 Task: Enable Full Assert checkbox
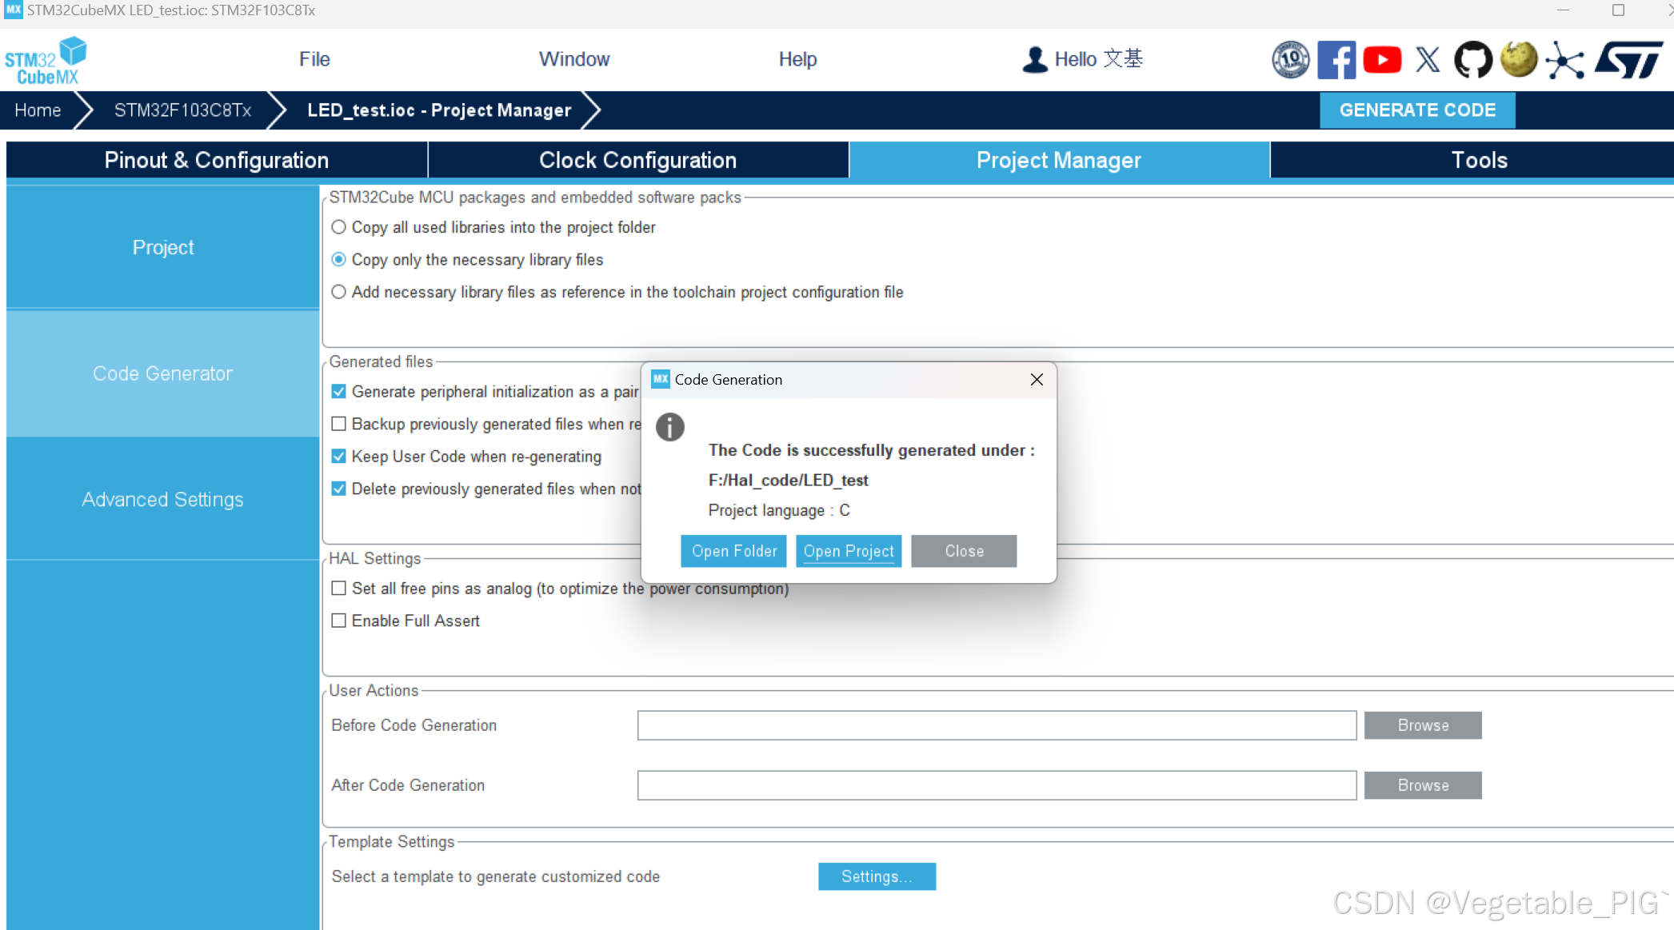(x=339, y=621)
